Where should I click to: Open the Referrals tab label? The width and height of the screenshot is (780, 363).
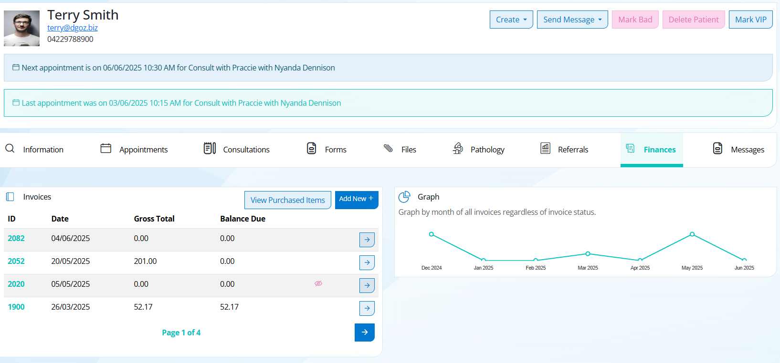(x=573, y=150)
